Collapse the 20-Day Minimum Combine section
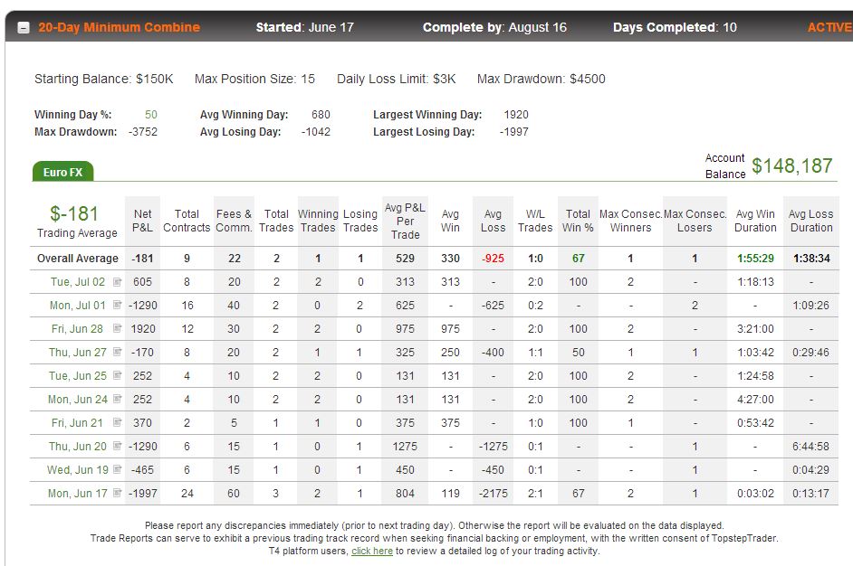Image resolution: width=853 pixels, height=566 pixels. pos(24,28)
